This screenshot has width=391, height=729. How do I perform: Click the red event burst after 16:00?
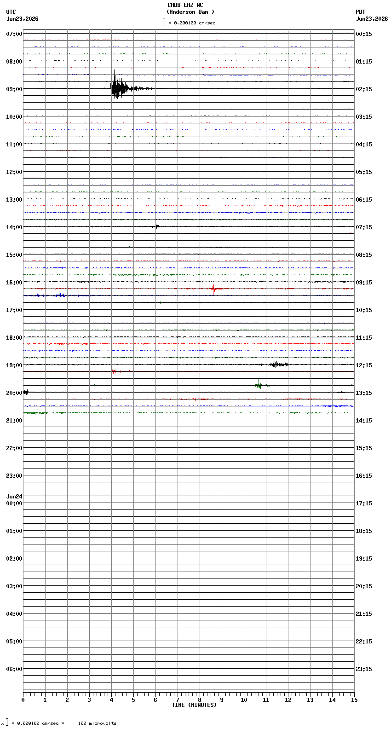(214, 289)
